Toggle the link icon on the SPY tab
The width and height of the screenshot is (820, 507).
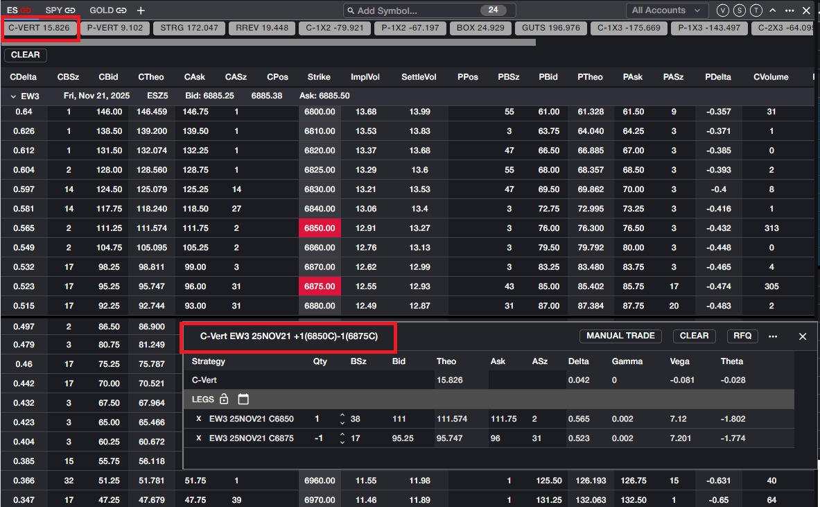(70, 10)
